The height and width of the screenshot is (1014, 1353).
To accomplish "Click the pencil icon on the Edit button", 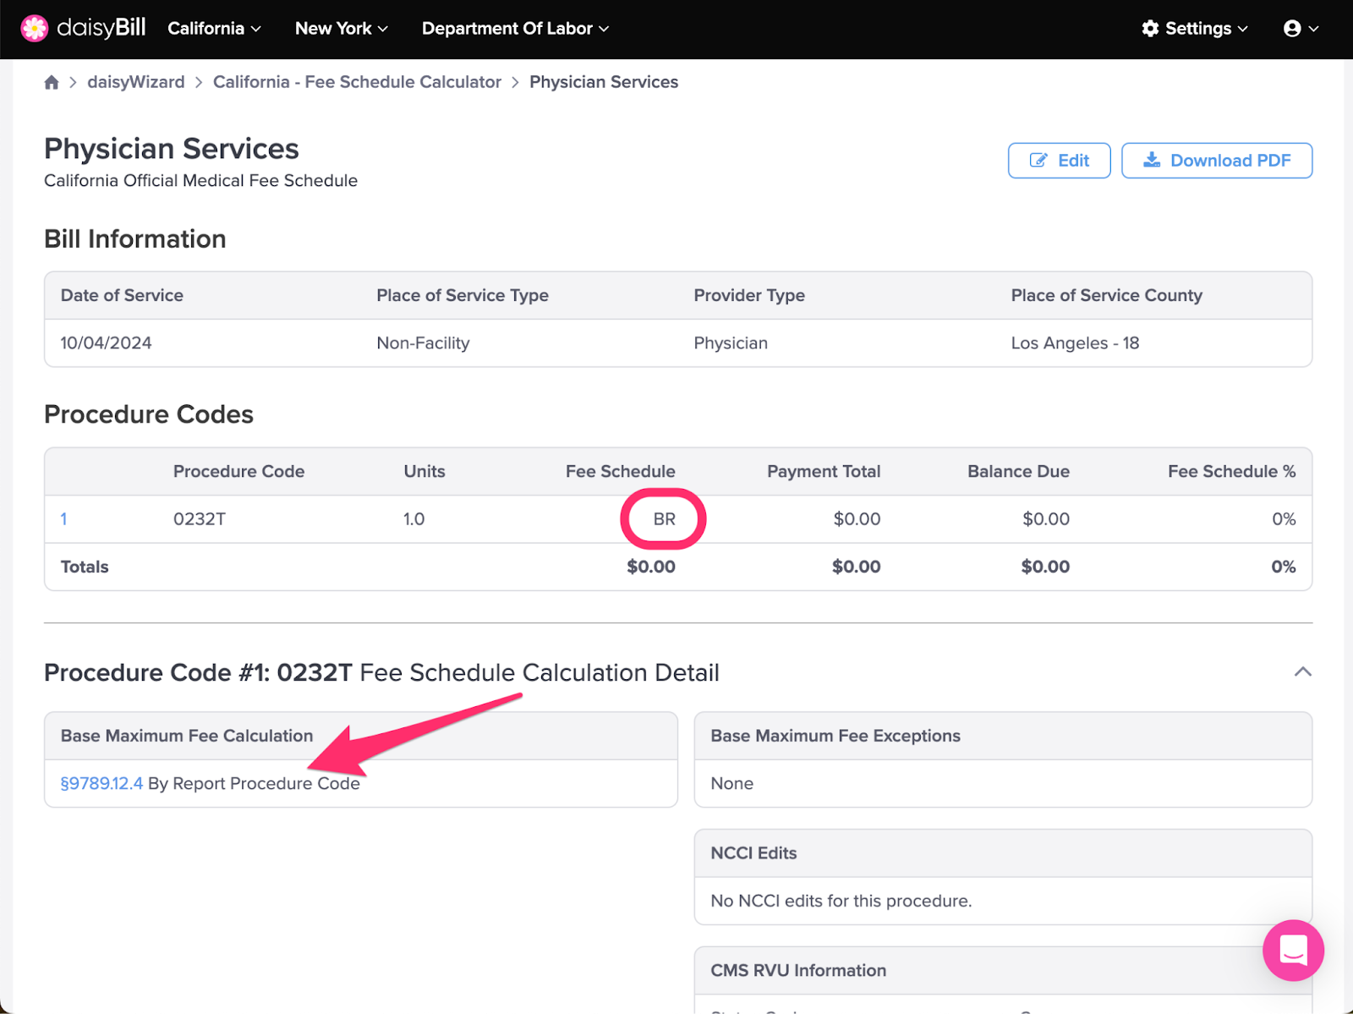I will coord(1038,160).
